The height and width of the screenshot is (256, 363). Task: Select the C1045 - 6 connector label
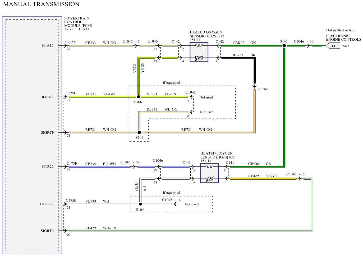pyautogui.click(x=131, y=41)
